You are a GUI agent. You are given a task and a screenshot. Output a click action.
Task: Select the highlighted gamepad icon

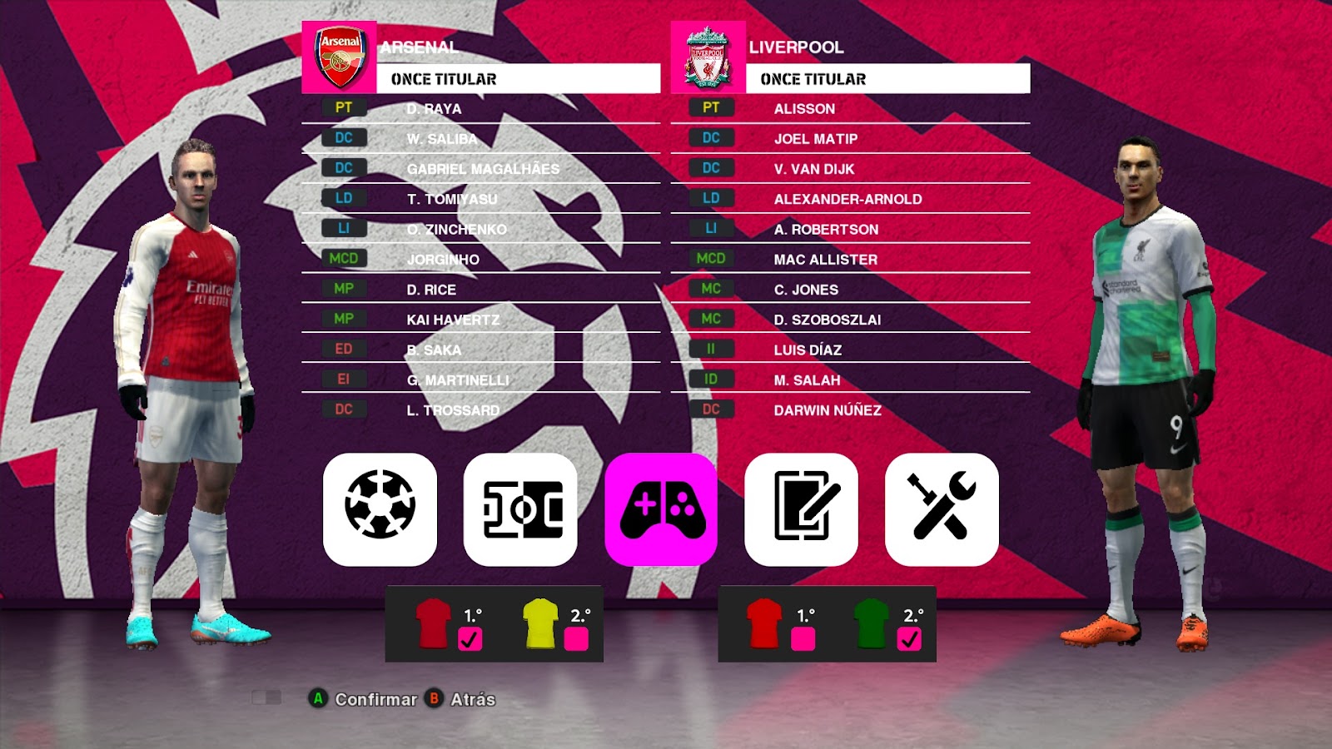tap(661, 509)
